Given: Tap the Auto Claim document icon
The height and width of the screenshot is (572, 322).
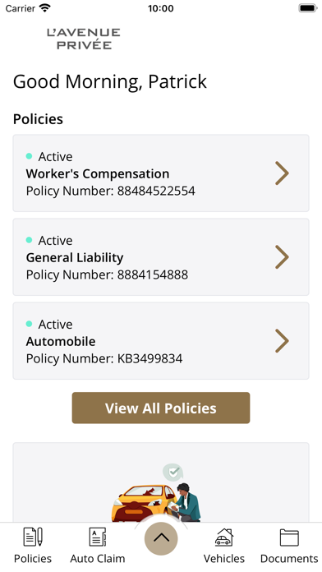Looking at the screenshot, I should [98, 537].
